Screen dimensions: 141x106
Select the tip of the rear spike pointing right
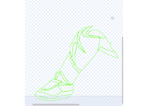[118, 58]
